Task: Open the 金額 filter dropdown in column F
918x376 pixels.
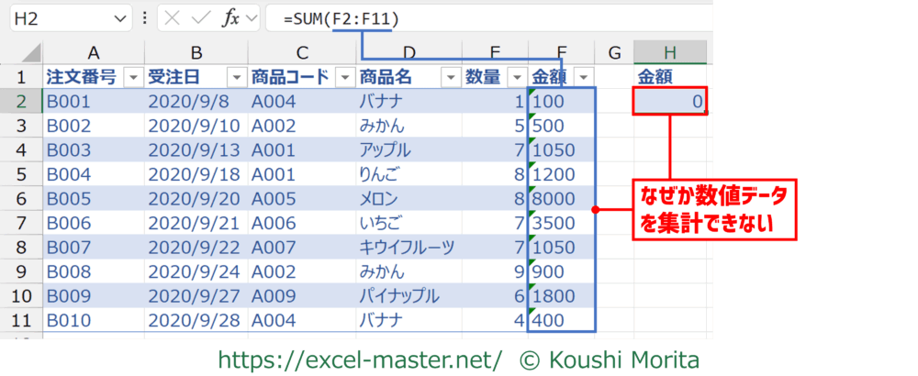Action: pos(583,77)
